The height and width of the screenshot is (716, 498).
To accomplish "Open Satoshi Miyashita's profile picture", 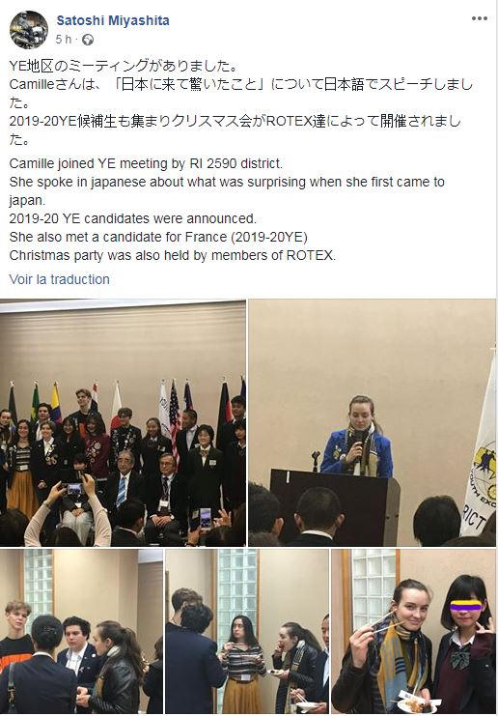I will 29,30.
